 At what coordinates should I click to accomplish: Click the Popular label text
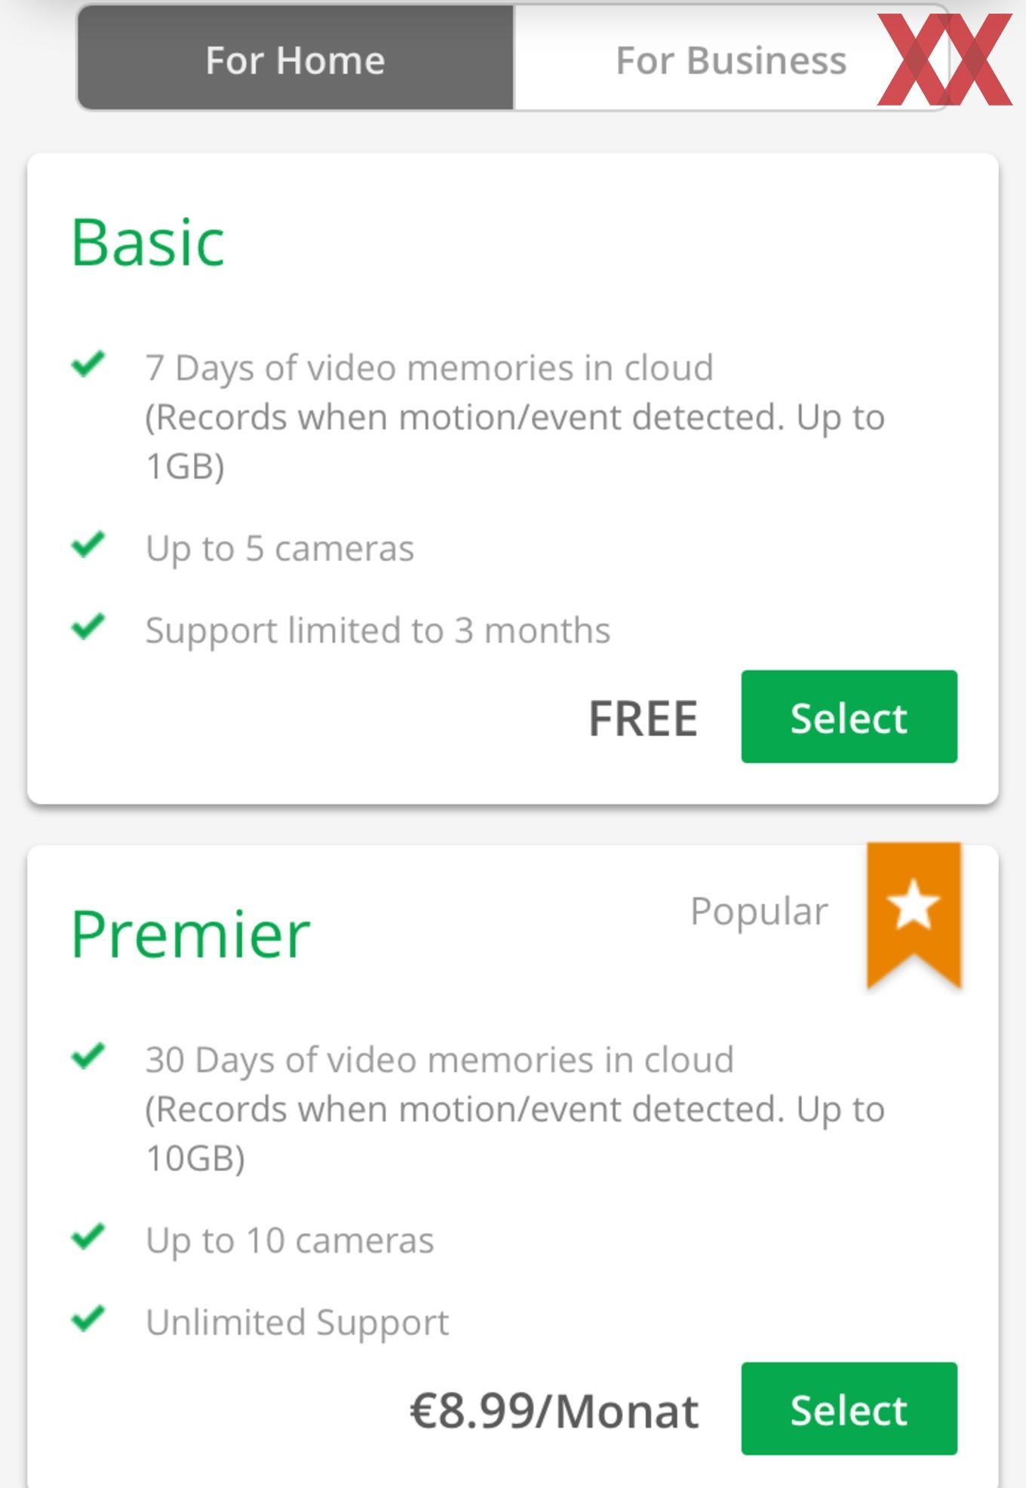[759, 912]
